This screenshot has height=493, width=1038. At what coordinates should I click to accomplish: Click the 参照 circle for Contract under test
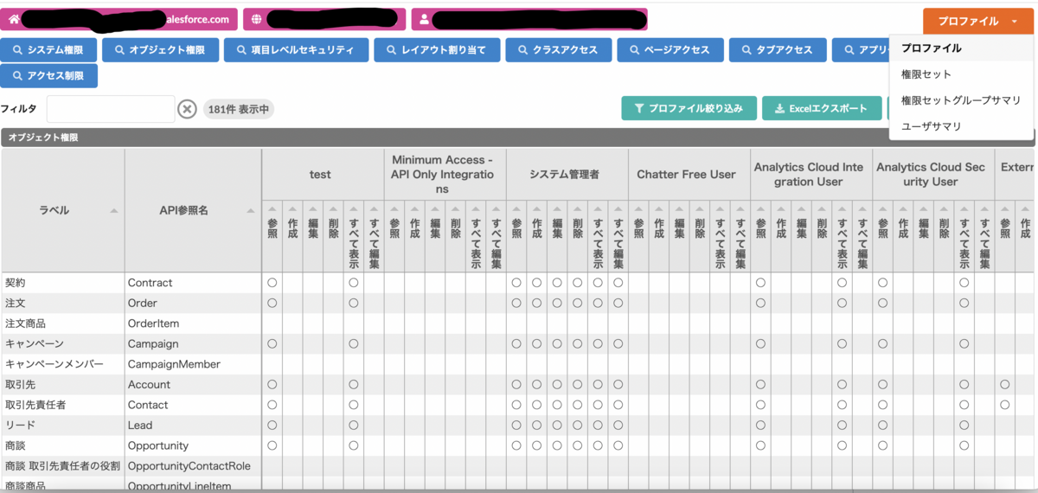coord(272,283)
